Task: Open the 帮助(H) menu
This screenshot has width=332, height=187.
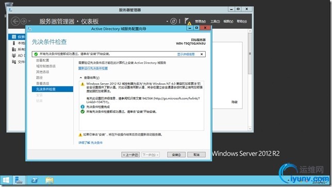Action: 242,21
